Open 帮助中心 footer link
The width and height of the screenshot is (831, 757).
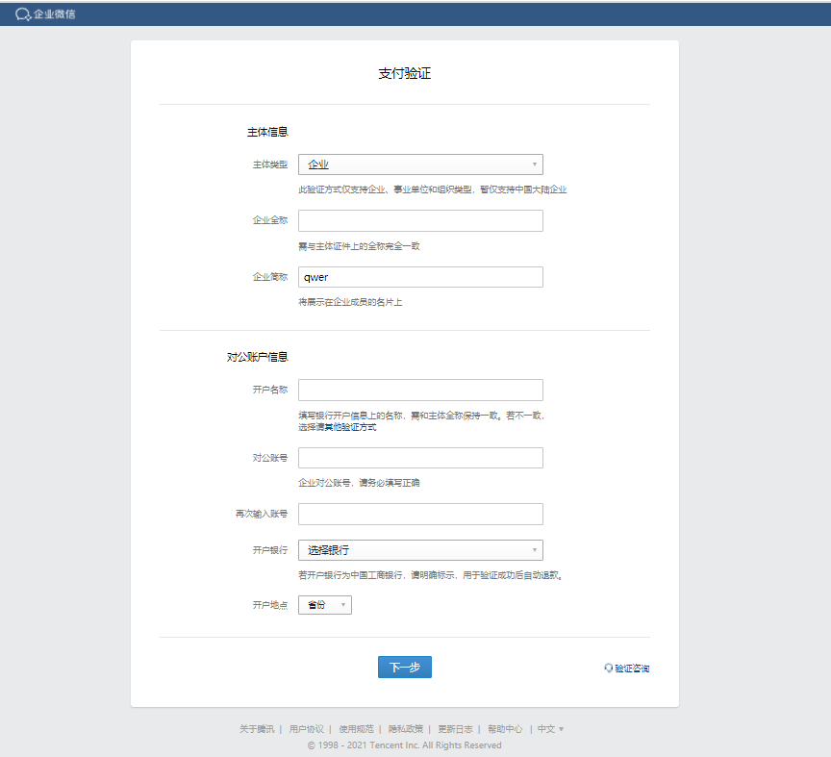pyautogui.click(x=505, y=729)
